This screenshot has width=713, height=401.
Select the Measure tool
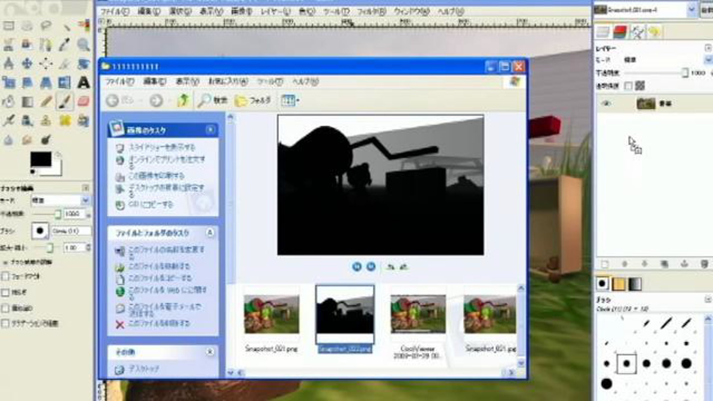[8, 64]
